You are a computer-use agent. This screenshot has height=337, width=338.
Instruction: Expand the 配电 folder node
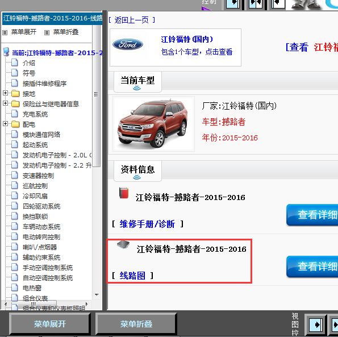pos(5,123)
